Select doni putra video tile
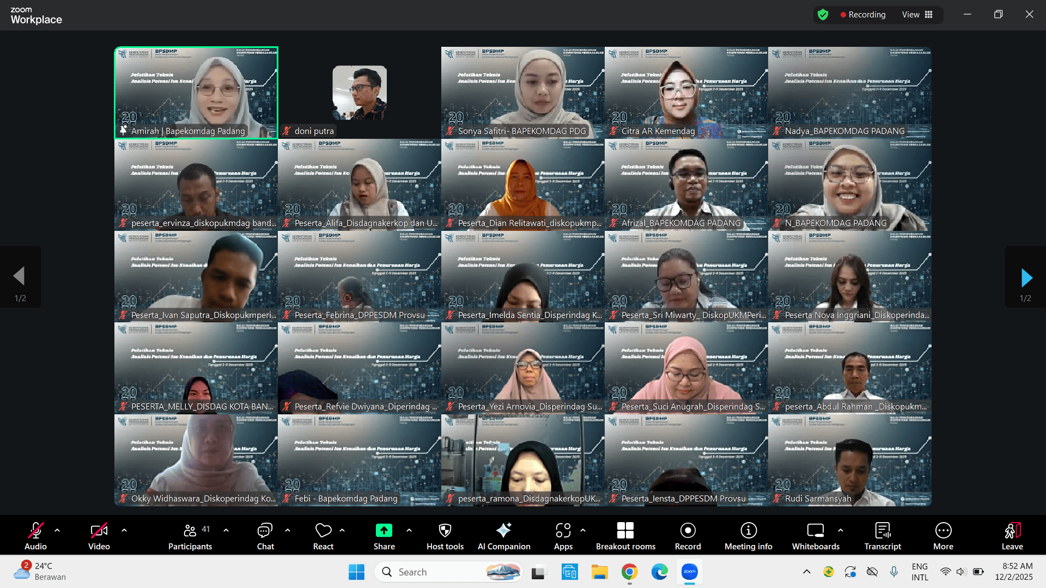This screenshot has width=1046, height=588. tap(360, 93)
